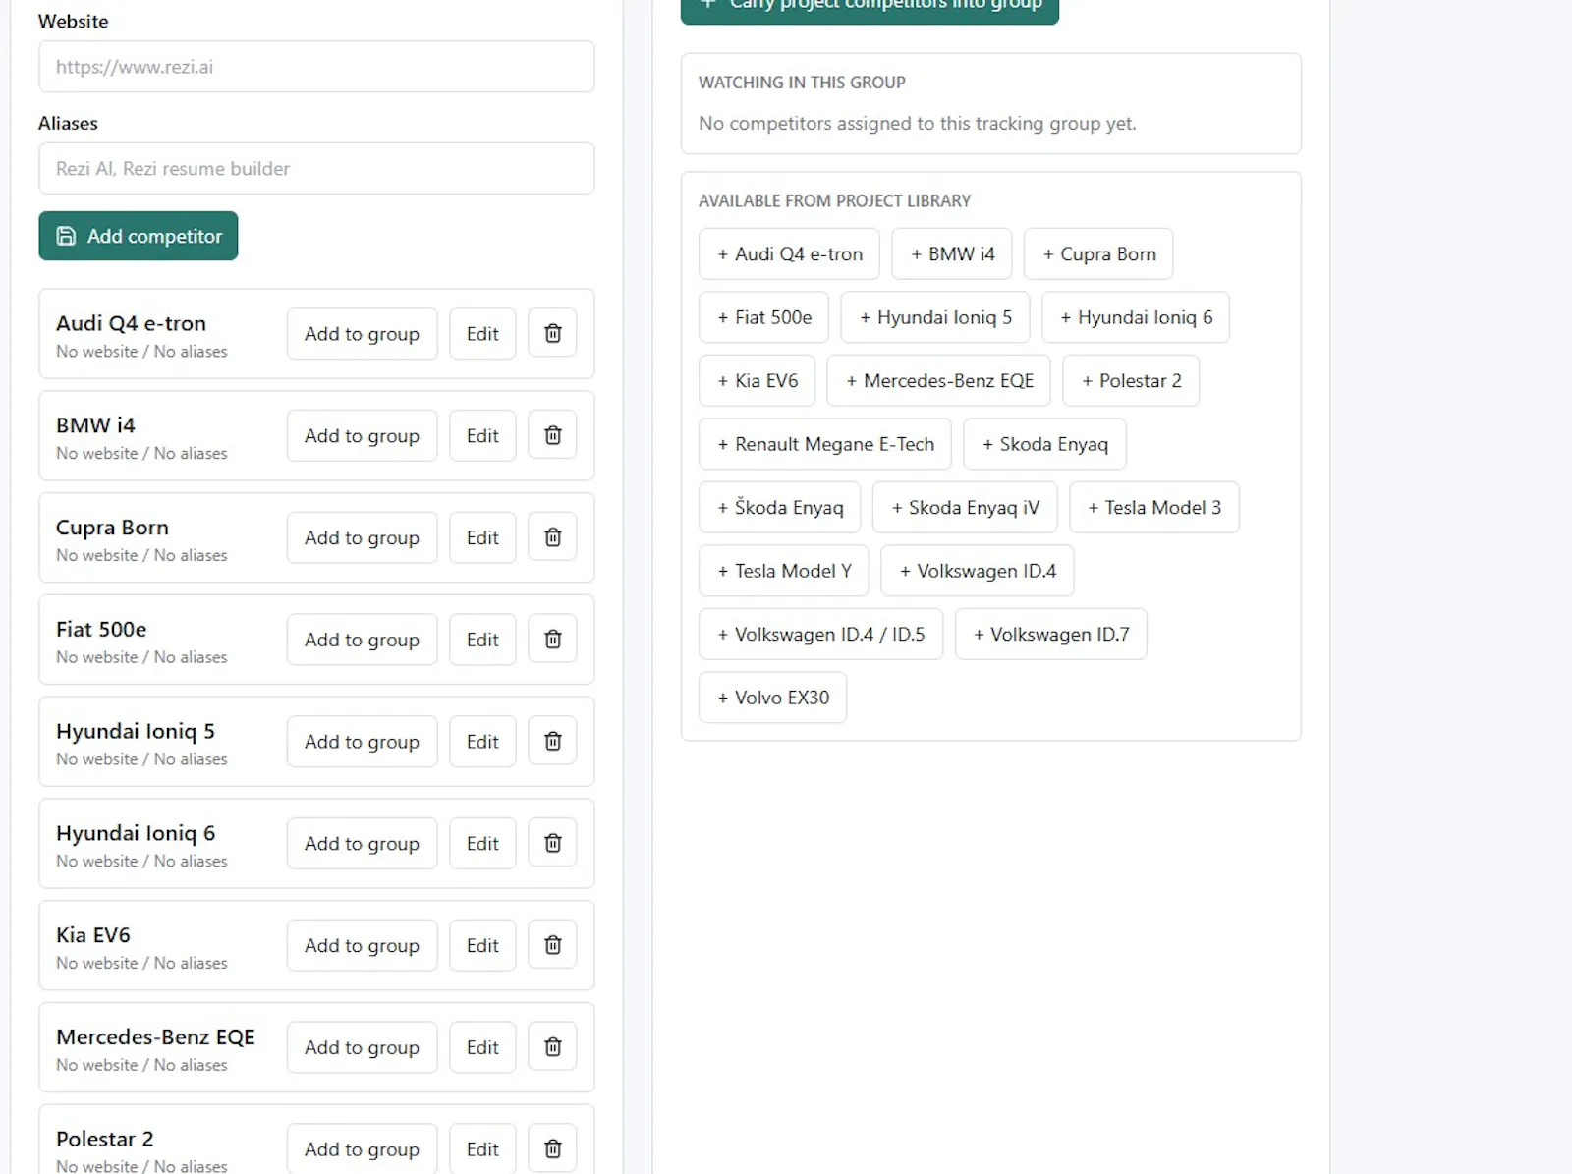Edit the Hyundai Ioniq 5 entry
Viewport: 1572px width, 1174px height.
[x=482, y=742]
